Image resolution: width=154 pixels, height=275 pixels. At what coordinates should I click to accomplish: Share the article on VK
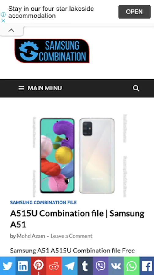point(116,266)
